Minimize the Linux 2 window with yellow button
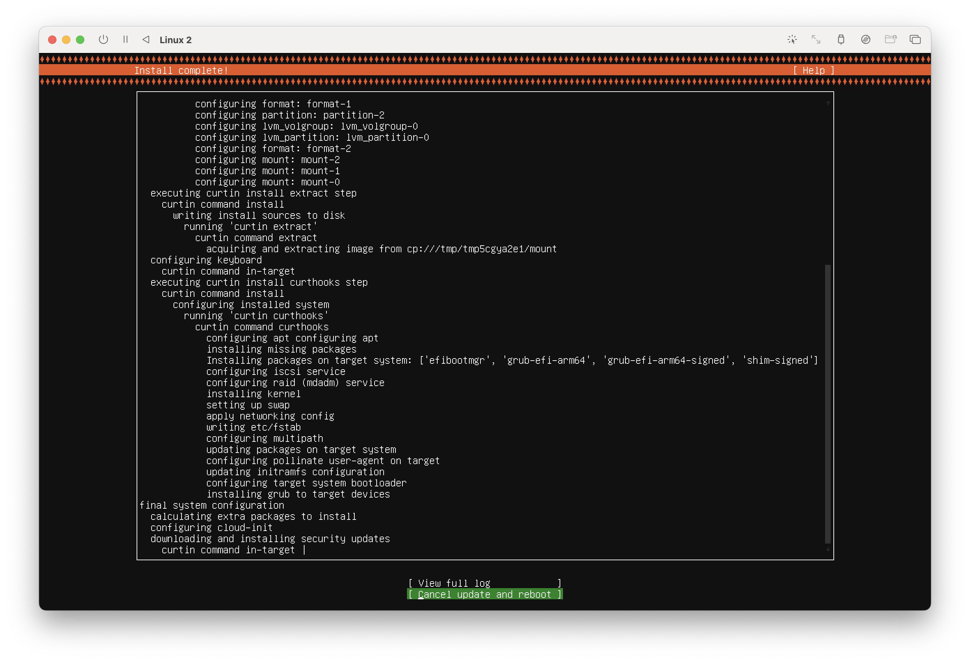The image size is (970, 662). coord(66,40)
